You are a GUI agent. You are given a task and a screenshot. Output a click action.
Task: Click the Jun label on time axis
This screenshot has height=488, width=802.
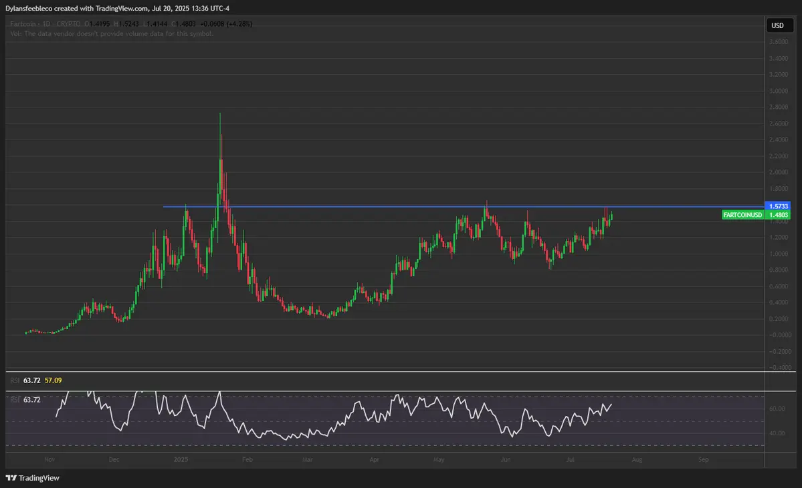point(506,459)
